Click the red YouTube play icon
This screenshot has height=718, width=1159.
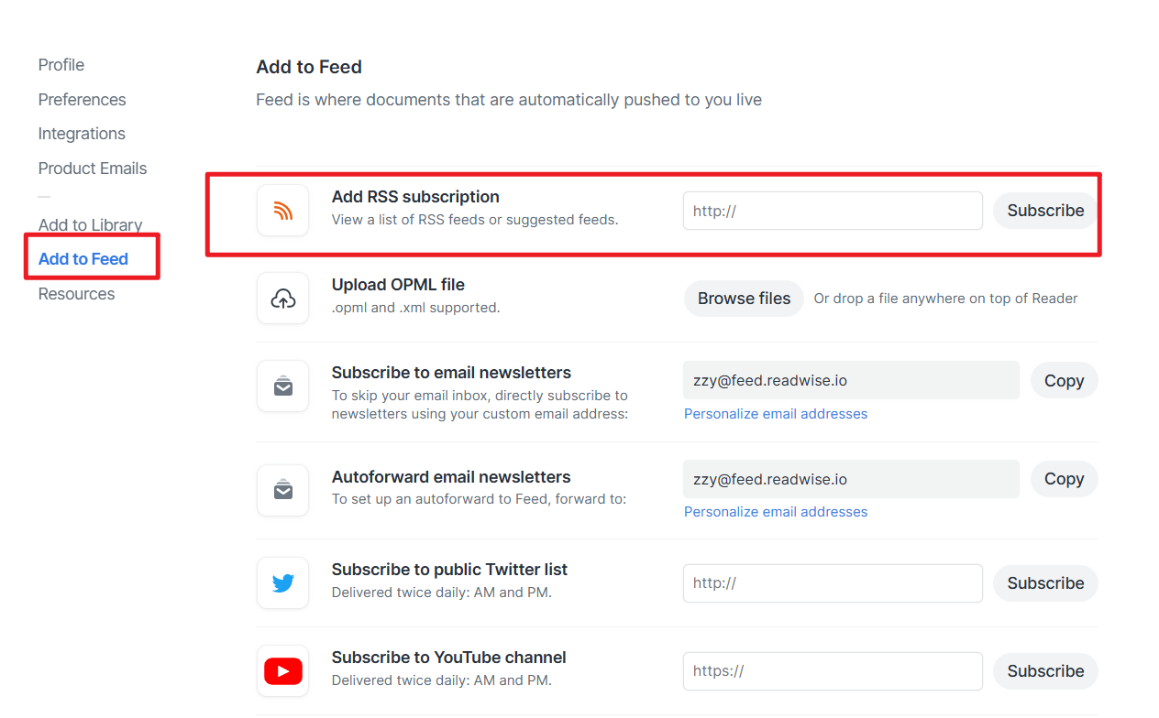coord(283,671)
